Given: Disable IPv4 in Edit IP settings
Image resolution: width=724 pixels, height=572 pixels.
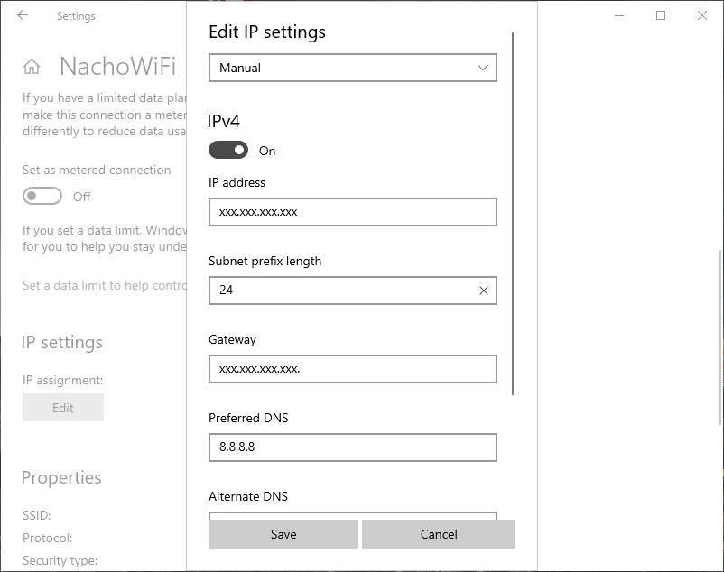Looking at the screenshot, I should [228, 149].
